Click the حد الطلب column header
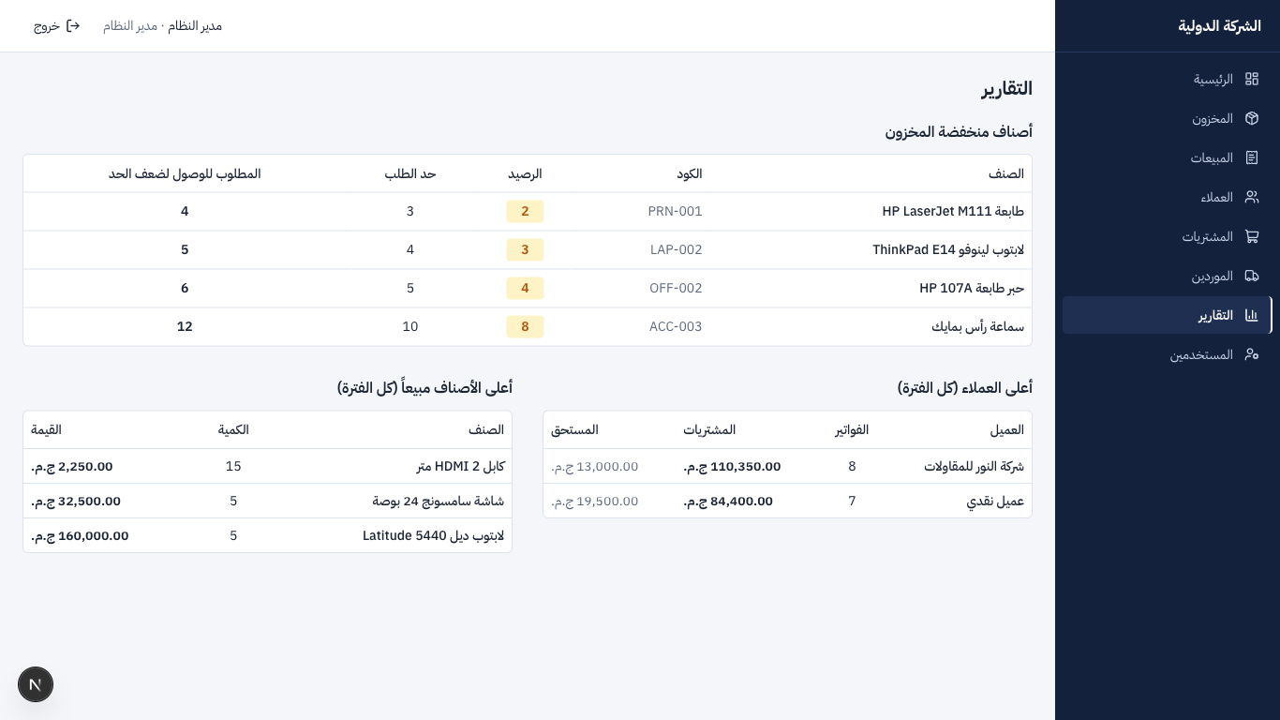Viewport: 1280px width, 720px height. tap(410, 173)
